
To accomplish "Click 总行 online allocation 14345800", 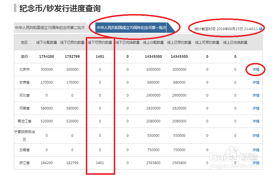I will click(x=153, y=57).
